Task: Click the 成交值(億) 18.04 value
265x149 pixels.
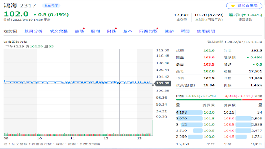Action: pyautogui.click(x=209, y=85)
